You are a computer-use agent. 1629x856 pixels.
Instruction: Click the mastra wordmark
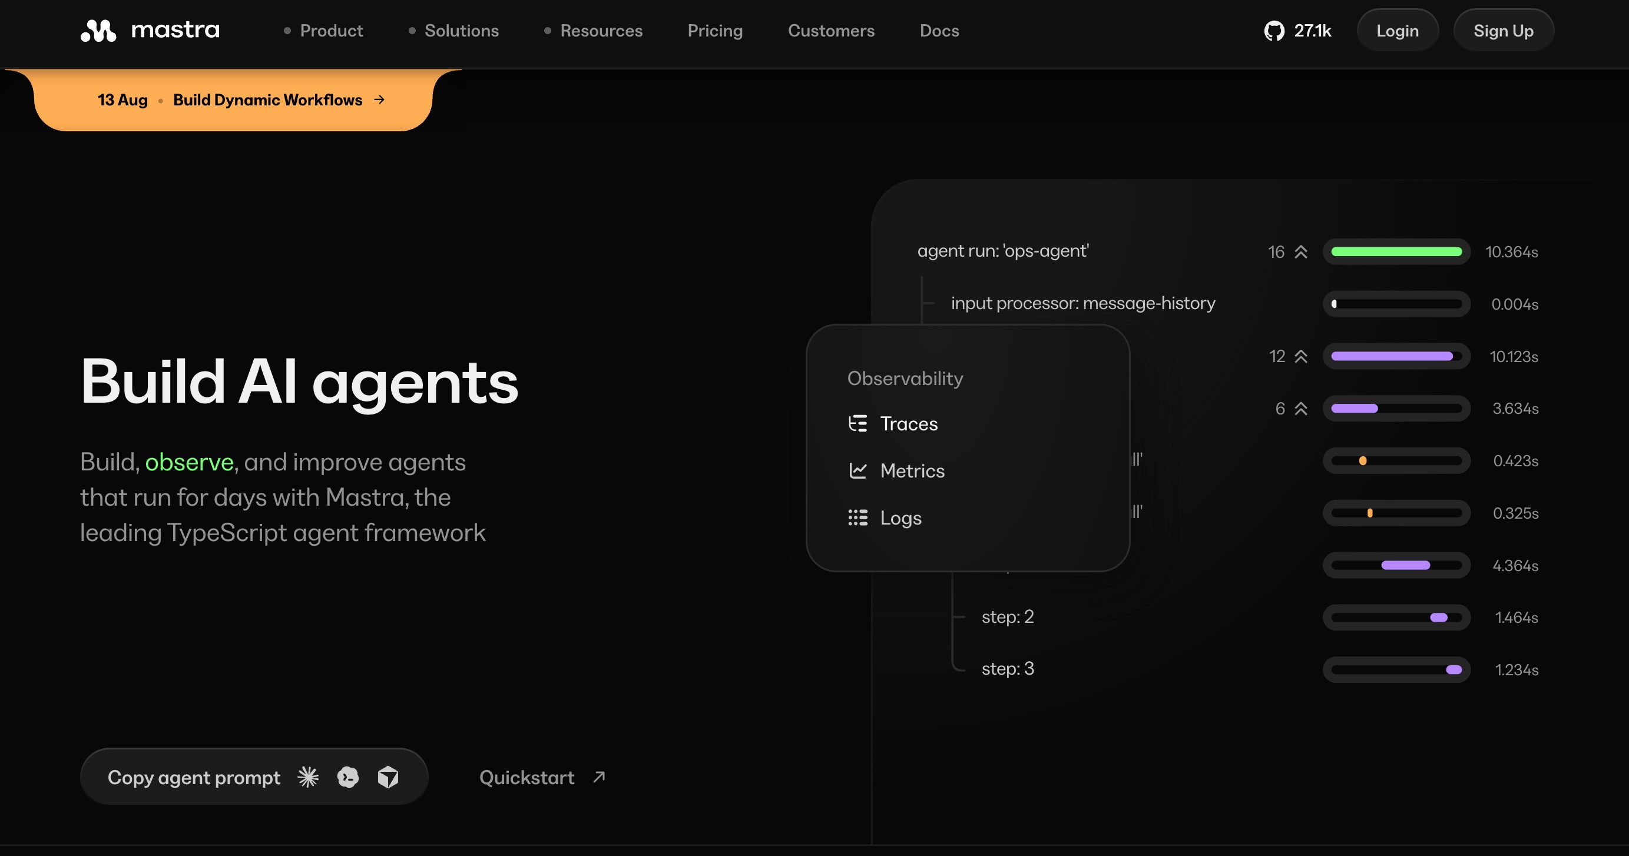[x=175, y=29]
